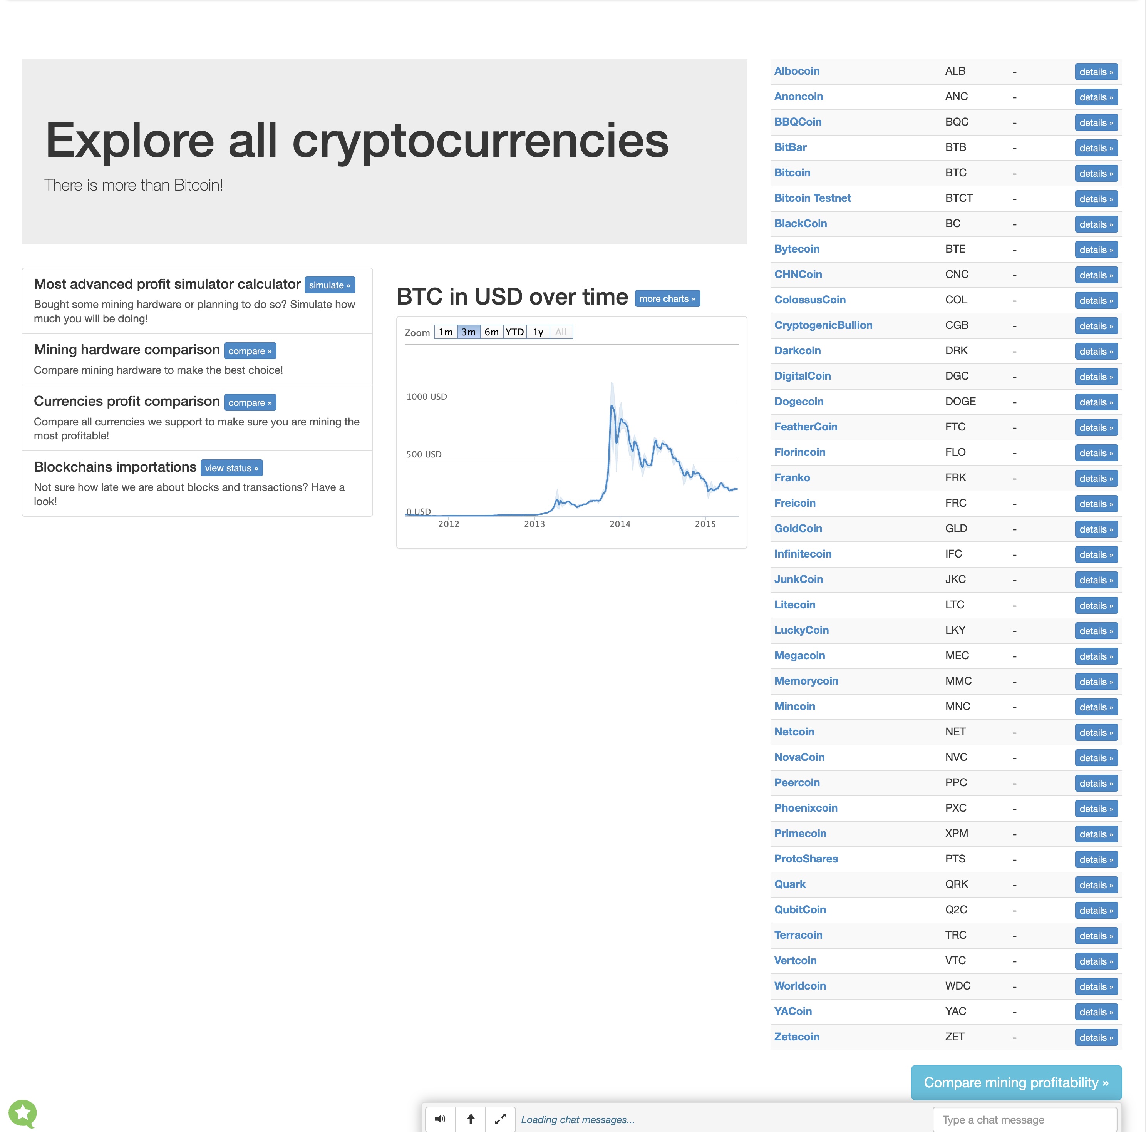
Task: Mute chat sound with the speaker icon
Action: pyautogui.click(x=440, y=1119)
